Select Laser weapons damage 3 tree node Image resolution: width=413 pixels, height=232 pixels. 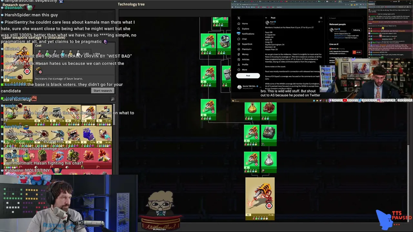(x=208, y=76)
